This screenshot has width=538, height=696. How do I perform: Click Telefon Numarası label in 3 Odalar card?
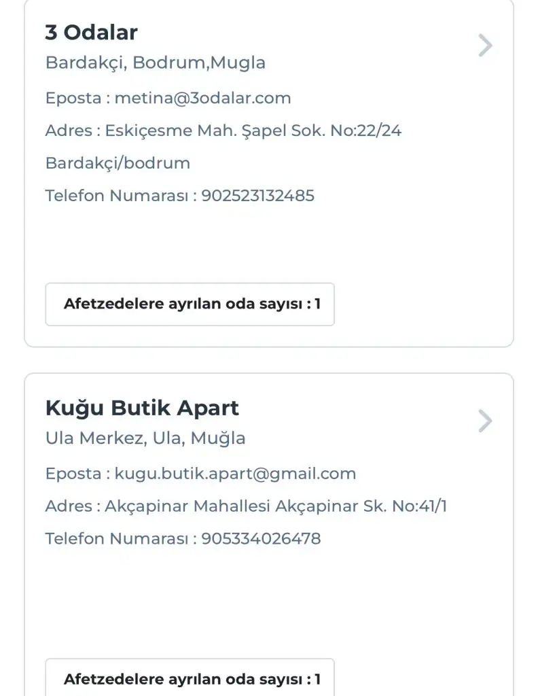click(x=116, y=196)
